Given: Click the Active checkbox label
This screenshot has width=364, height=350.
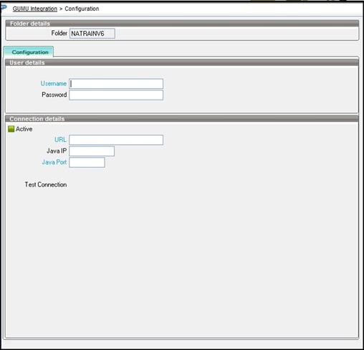Looking at the screenshot, I should [24, 129].
